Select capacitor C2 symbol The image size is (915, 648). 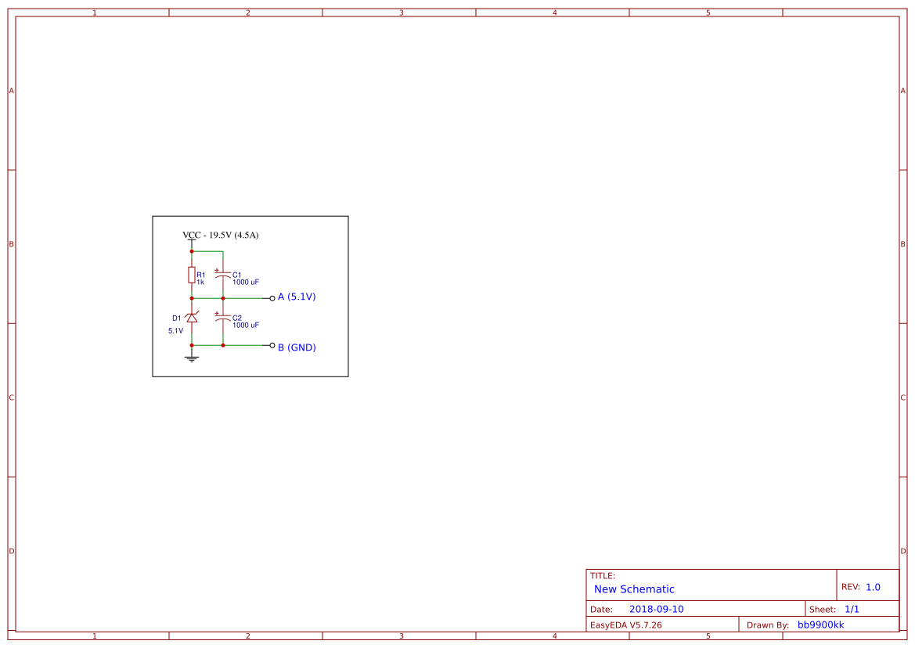pyautogui.click(x=222, y=318)
